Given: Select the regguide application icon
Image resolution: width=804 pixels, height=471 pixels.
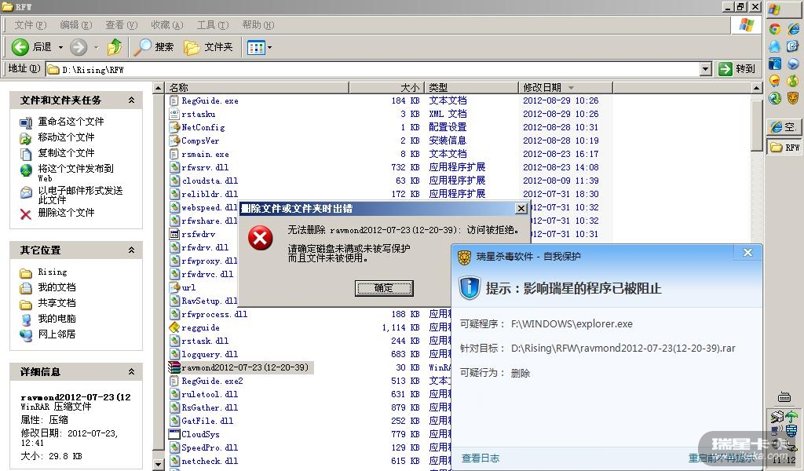Looking at the screenshot, I should (x=174, y=327).
